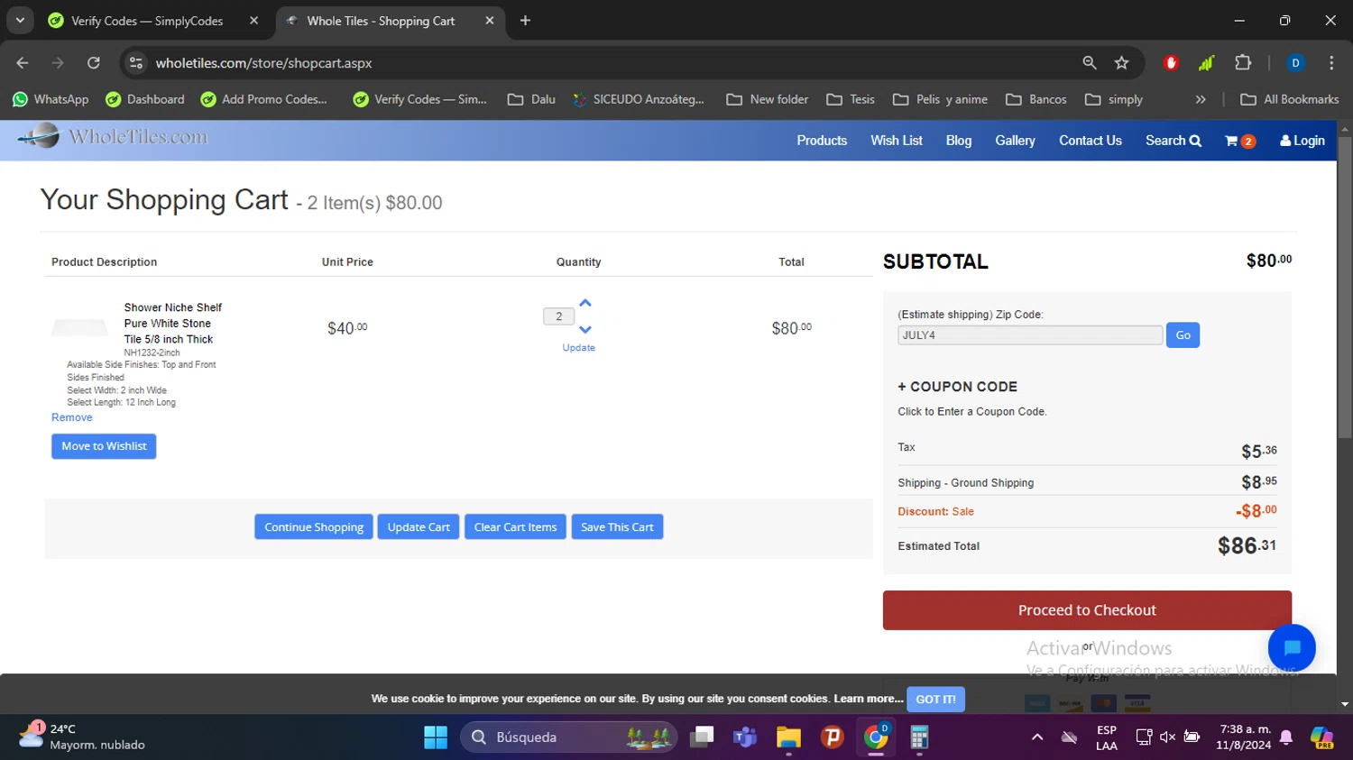
Task: Click the Update link under quantity
Action: (578, 348)
